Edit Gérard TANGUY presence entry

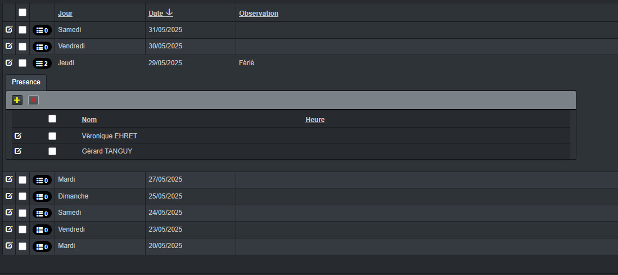18,151
